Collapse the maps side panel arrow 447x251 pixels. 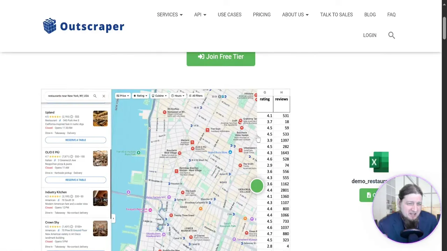coord(113,219)
